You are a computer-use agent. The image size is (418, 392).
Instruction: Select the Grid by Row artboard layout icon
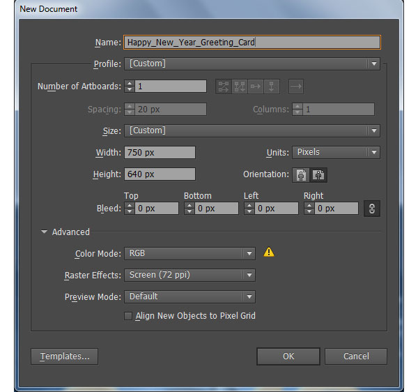tap(224, 86)
